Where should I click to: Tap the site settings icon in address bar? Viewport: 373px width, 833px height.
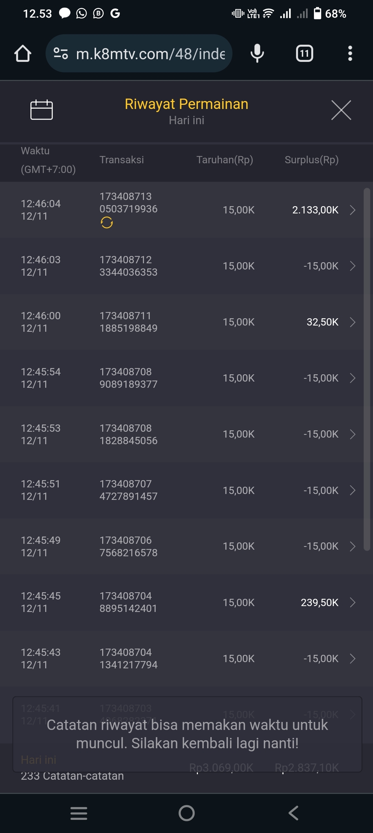[x=61, y=54]
